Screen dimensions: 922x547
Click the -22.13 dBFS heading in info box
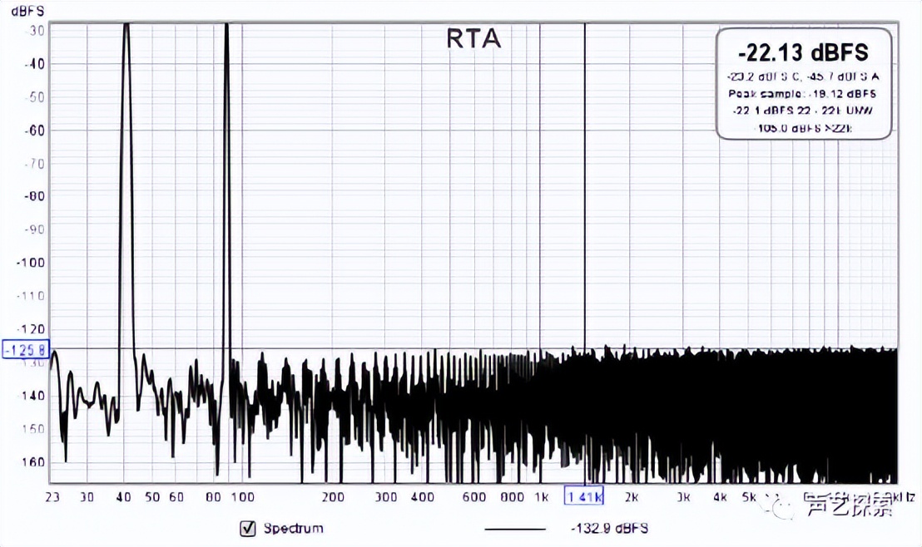805,53
